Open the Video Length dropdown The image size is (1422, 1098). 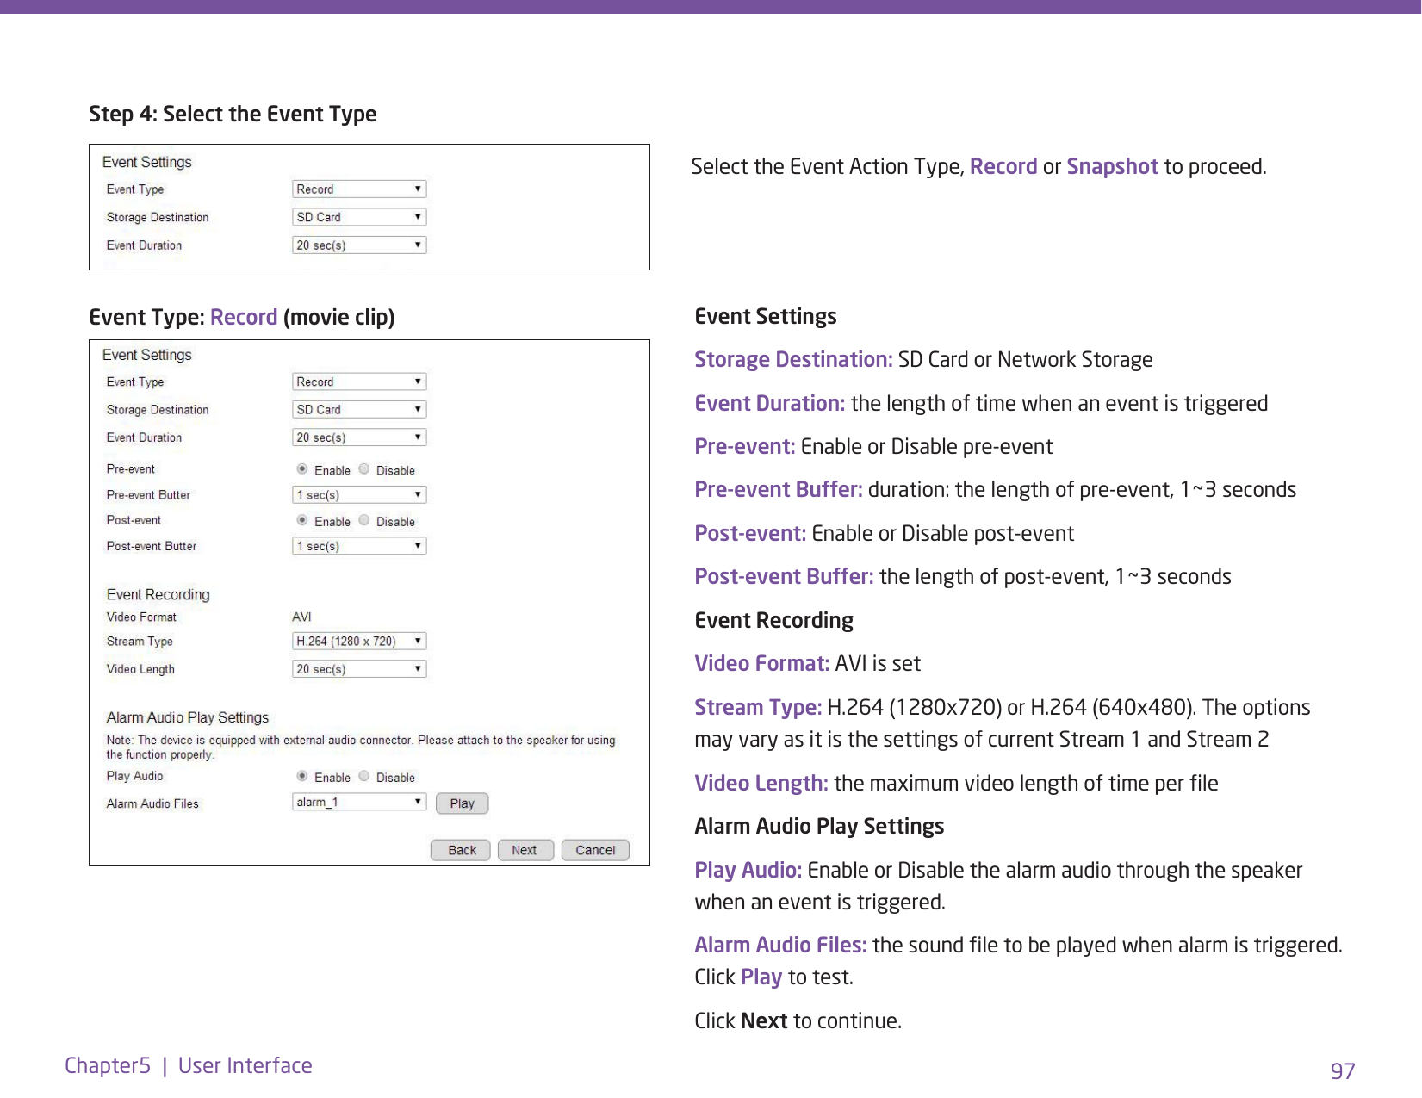(x=359, y=669)
